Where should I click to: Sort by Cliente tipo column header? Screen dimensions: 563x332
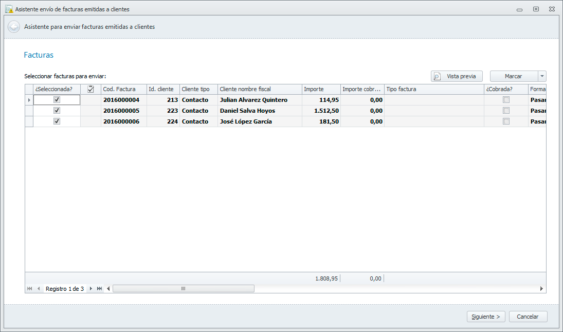[199, 89]
